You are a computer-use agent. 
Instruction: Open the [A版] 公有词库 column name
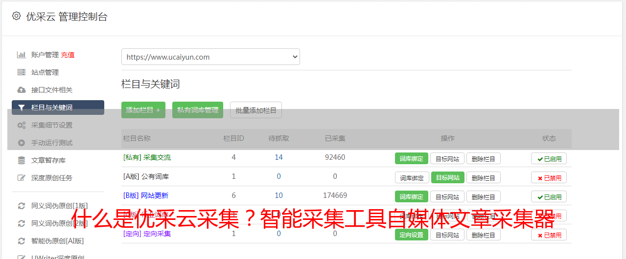146,176
